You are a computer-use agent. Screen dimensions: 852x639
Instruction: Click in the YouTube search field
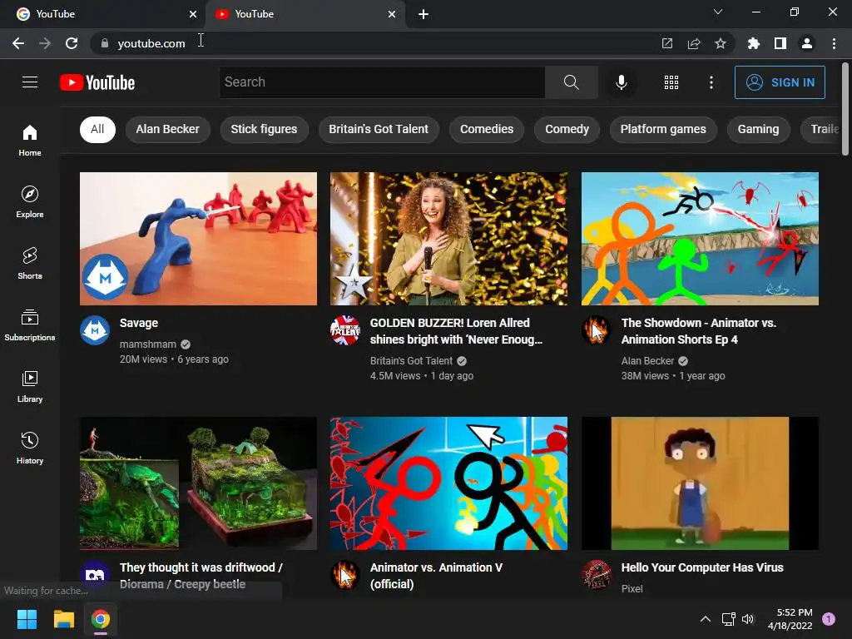(382, 82)
